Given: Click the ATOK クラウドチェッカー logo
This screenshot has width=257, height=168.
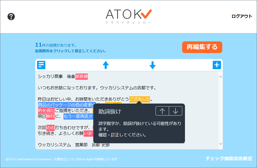Looking at the screenshot, I should coord(128,17).
